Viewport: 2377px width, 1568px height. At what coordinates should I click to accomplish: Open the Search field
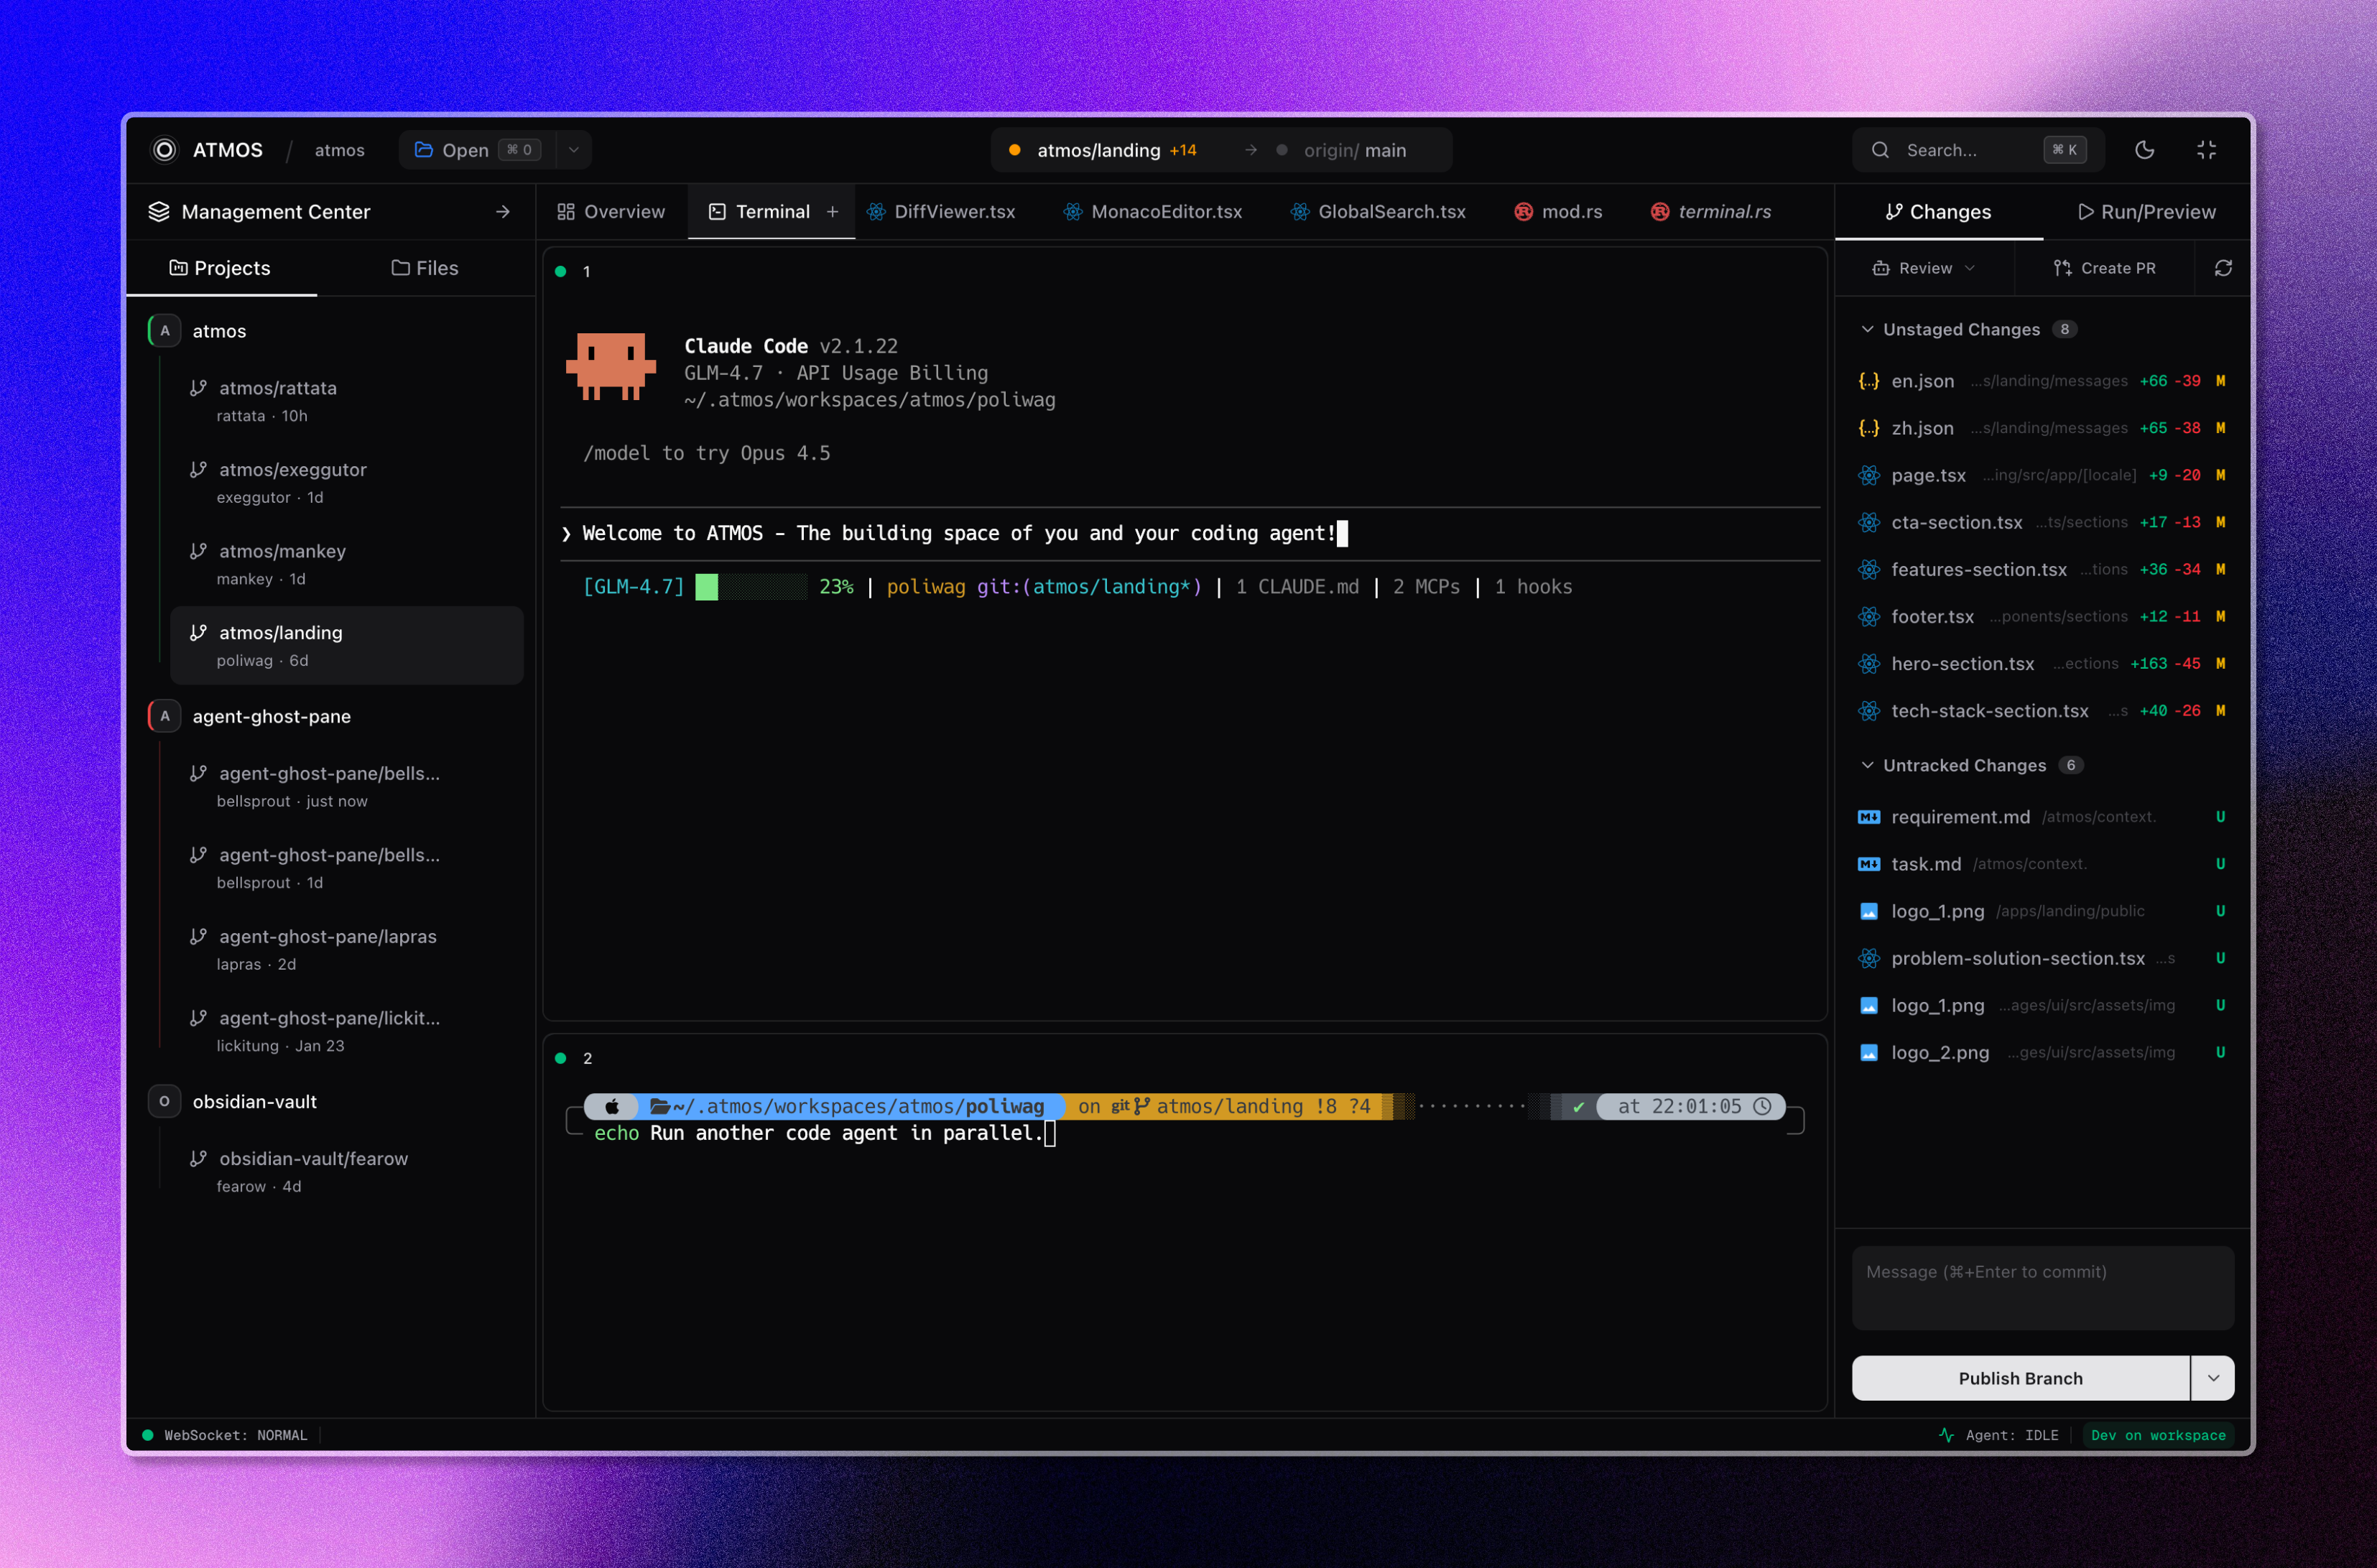tap(1978, 150)
